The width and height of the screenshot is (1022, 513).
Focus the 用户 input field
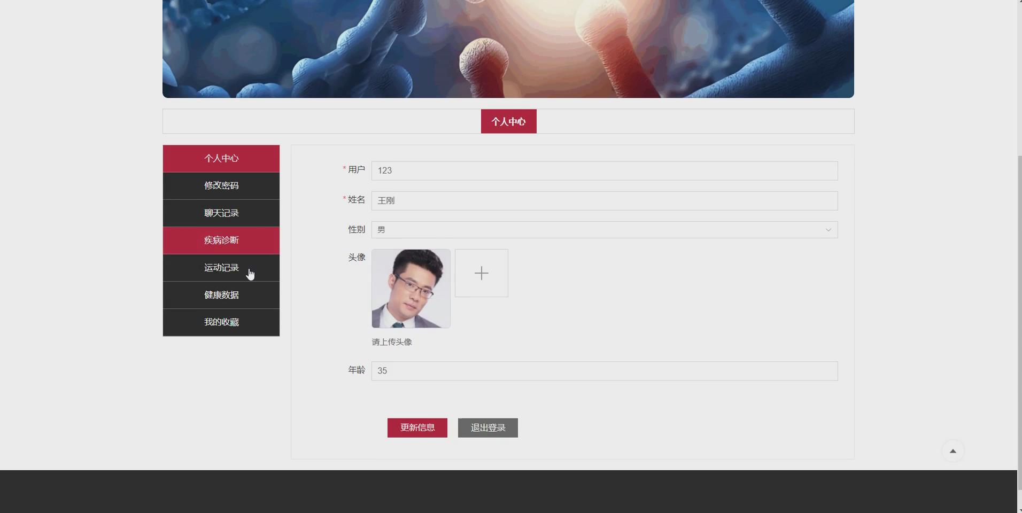pos(605,171)
